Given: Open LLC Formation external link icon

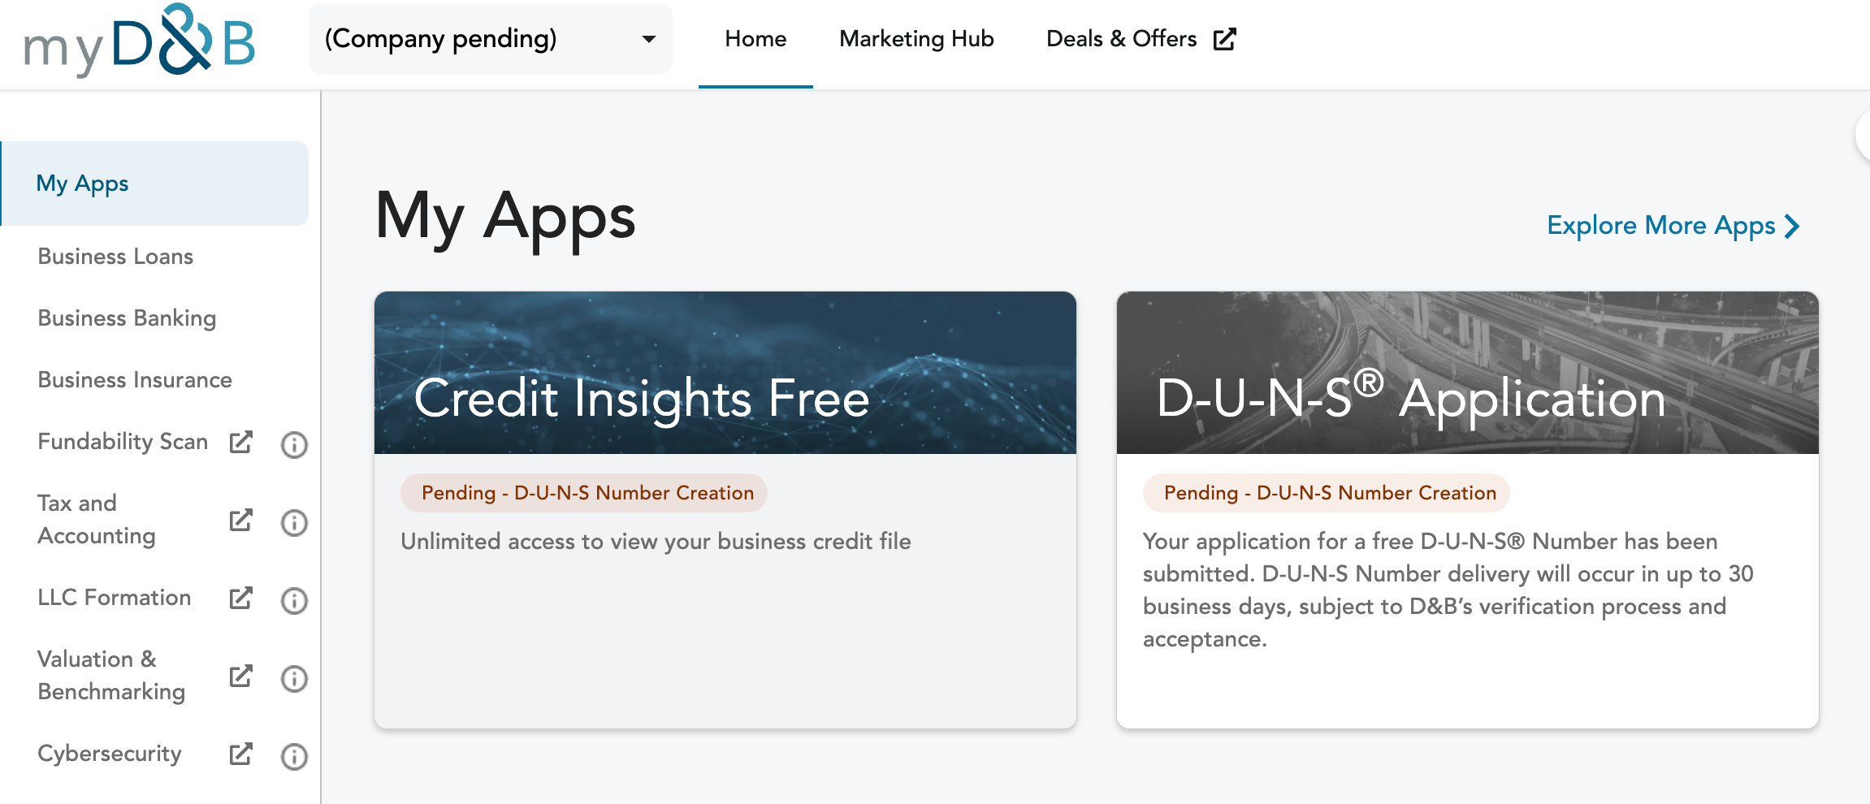Looking at the screenshot, I should [240, 599].
